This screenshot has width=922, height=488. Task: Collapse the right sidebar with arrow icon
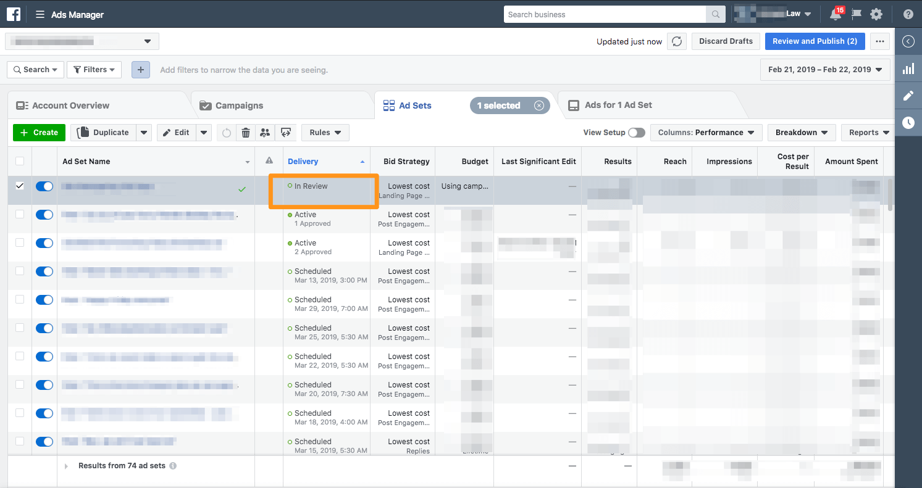908,41
